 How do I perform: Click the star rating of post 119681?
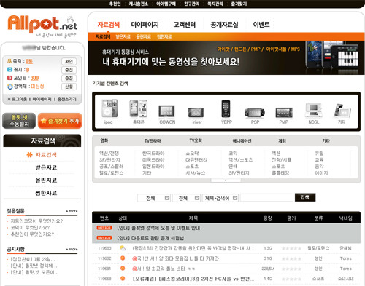(x=291, y=269)
